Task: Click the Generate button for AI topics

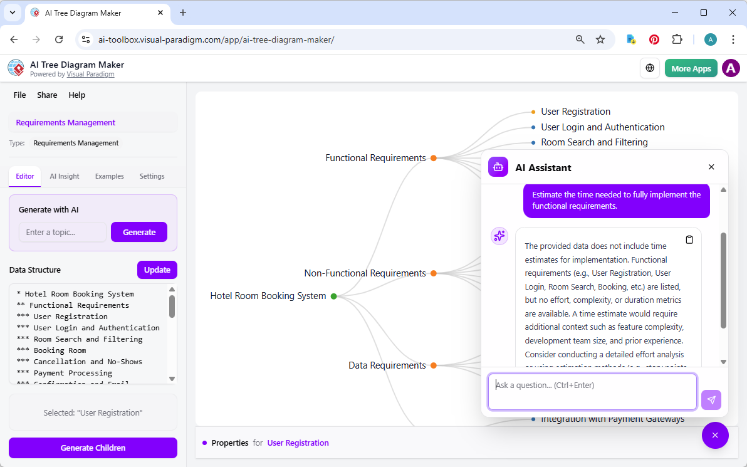Action: [x=138, y=232]
